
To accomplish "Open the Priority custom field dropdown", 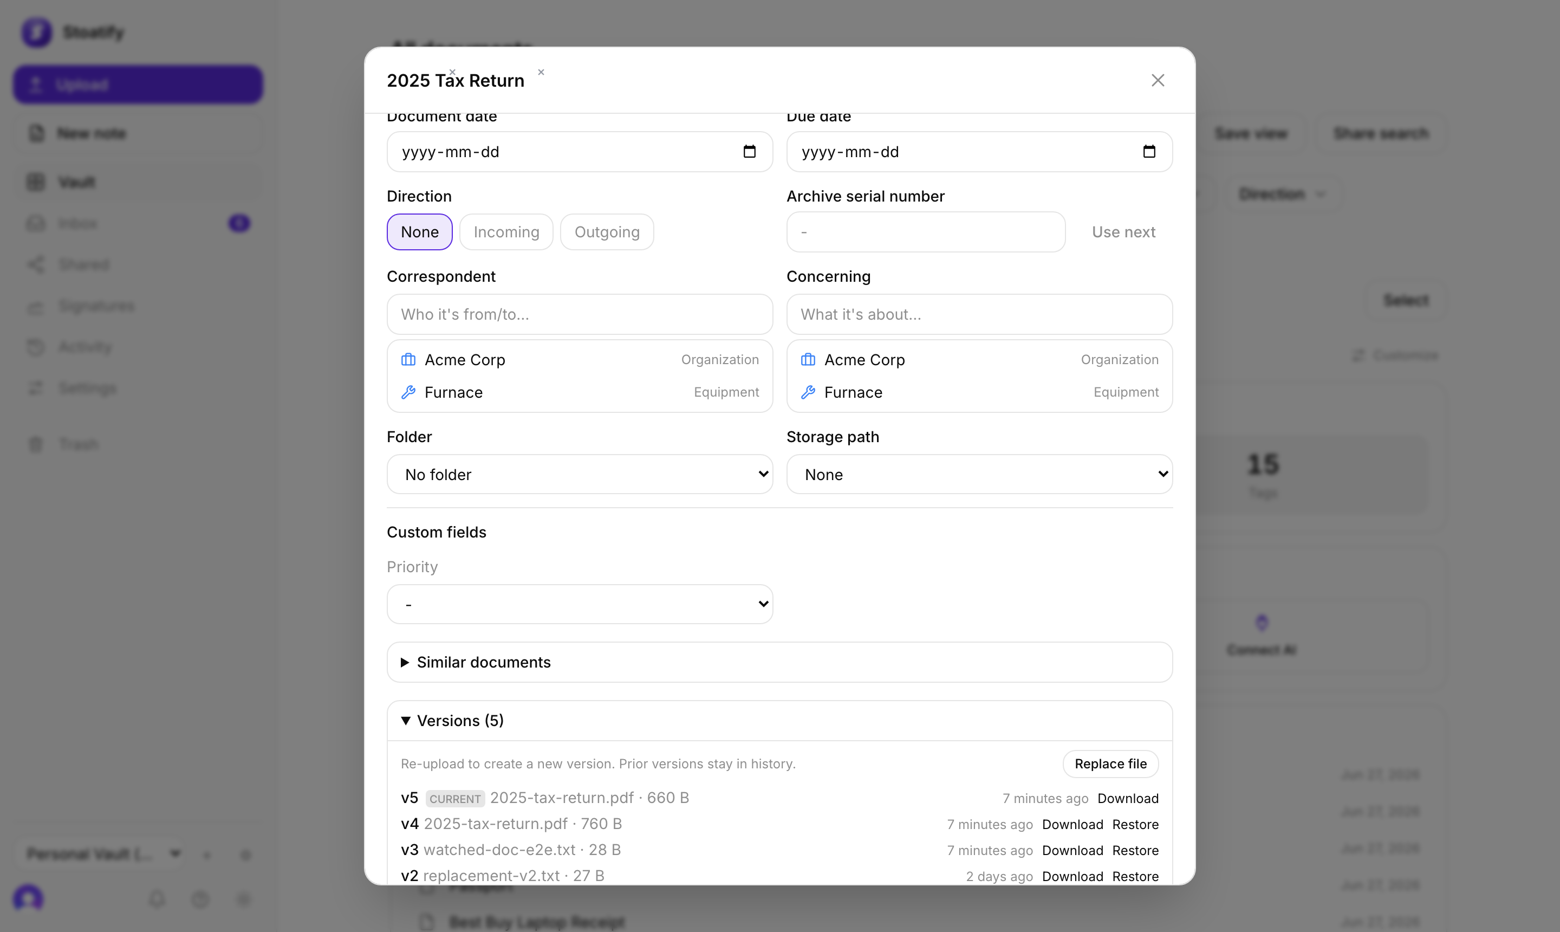I will click(580, 604).
